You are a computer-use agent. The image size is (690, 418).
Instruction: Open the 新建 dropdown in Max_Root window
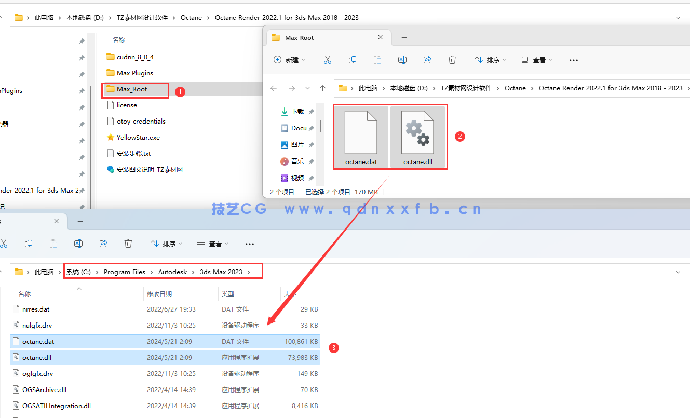(289, 60)
